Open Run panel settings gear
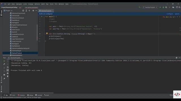The image size is (181, 101). [176, 58]
